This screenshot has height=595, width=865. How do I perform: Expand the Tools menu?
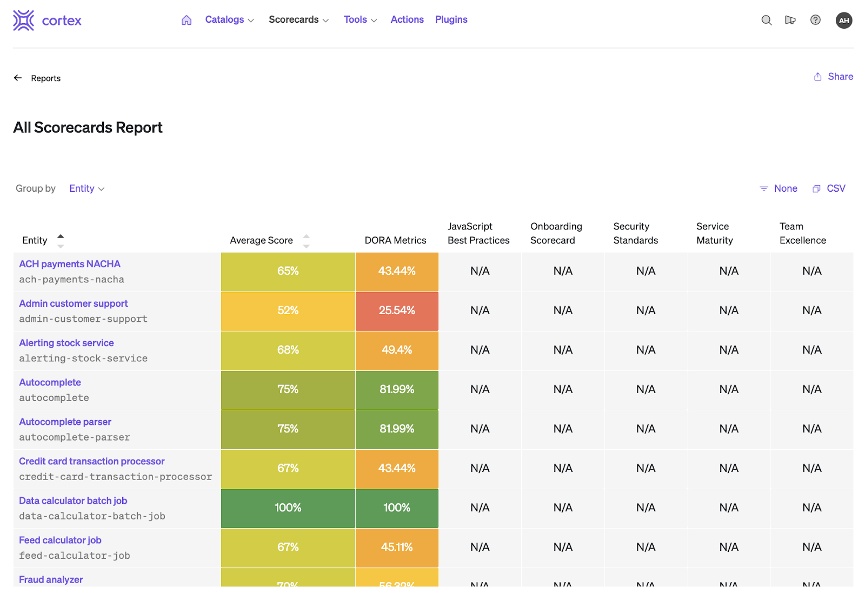360,20
